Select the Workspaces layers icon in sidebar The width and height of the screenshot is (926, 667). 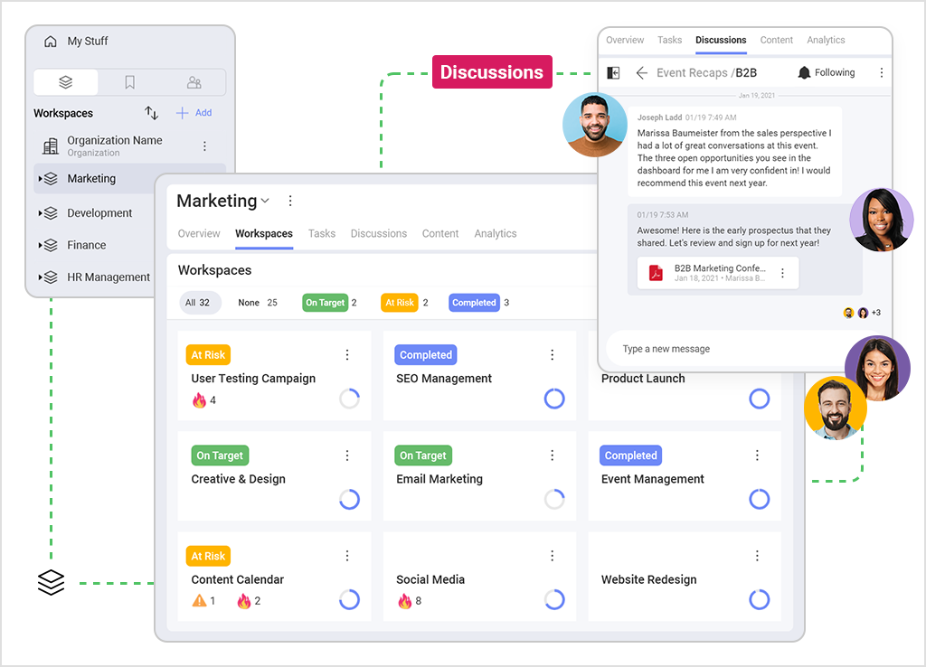point(65,81)
